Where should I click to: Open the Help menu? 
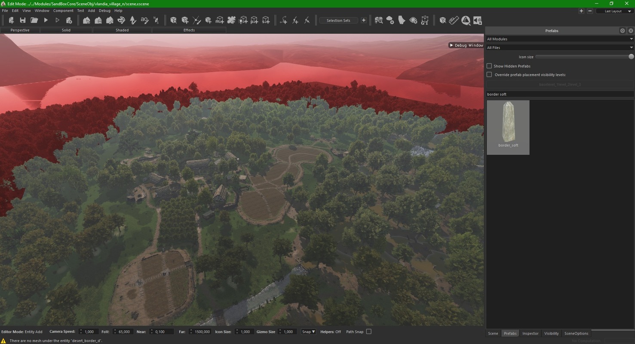click(118, 10)
